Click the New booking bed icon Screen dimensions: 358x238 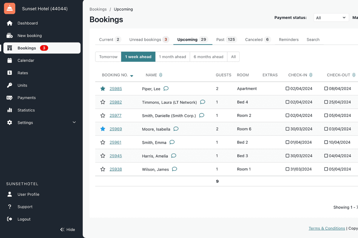(10, 36)
